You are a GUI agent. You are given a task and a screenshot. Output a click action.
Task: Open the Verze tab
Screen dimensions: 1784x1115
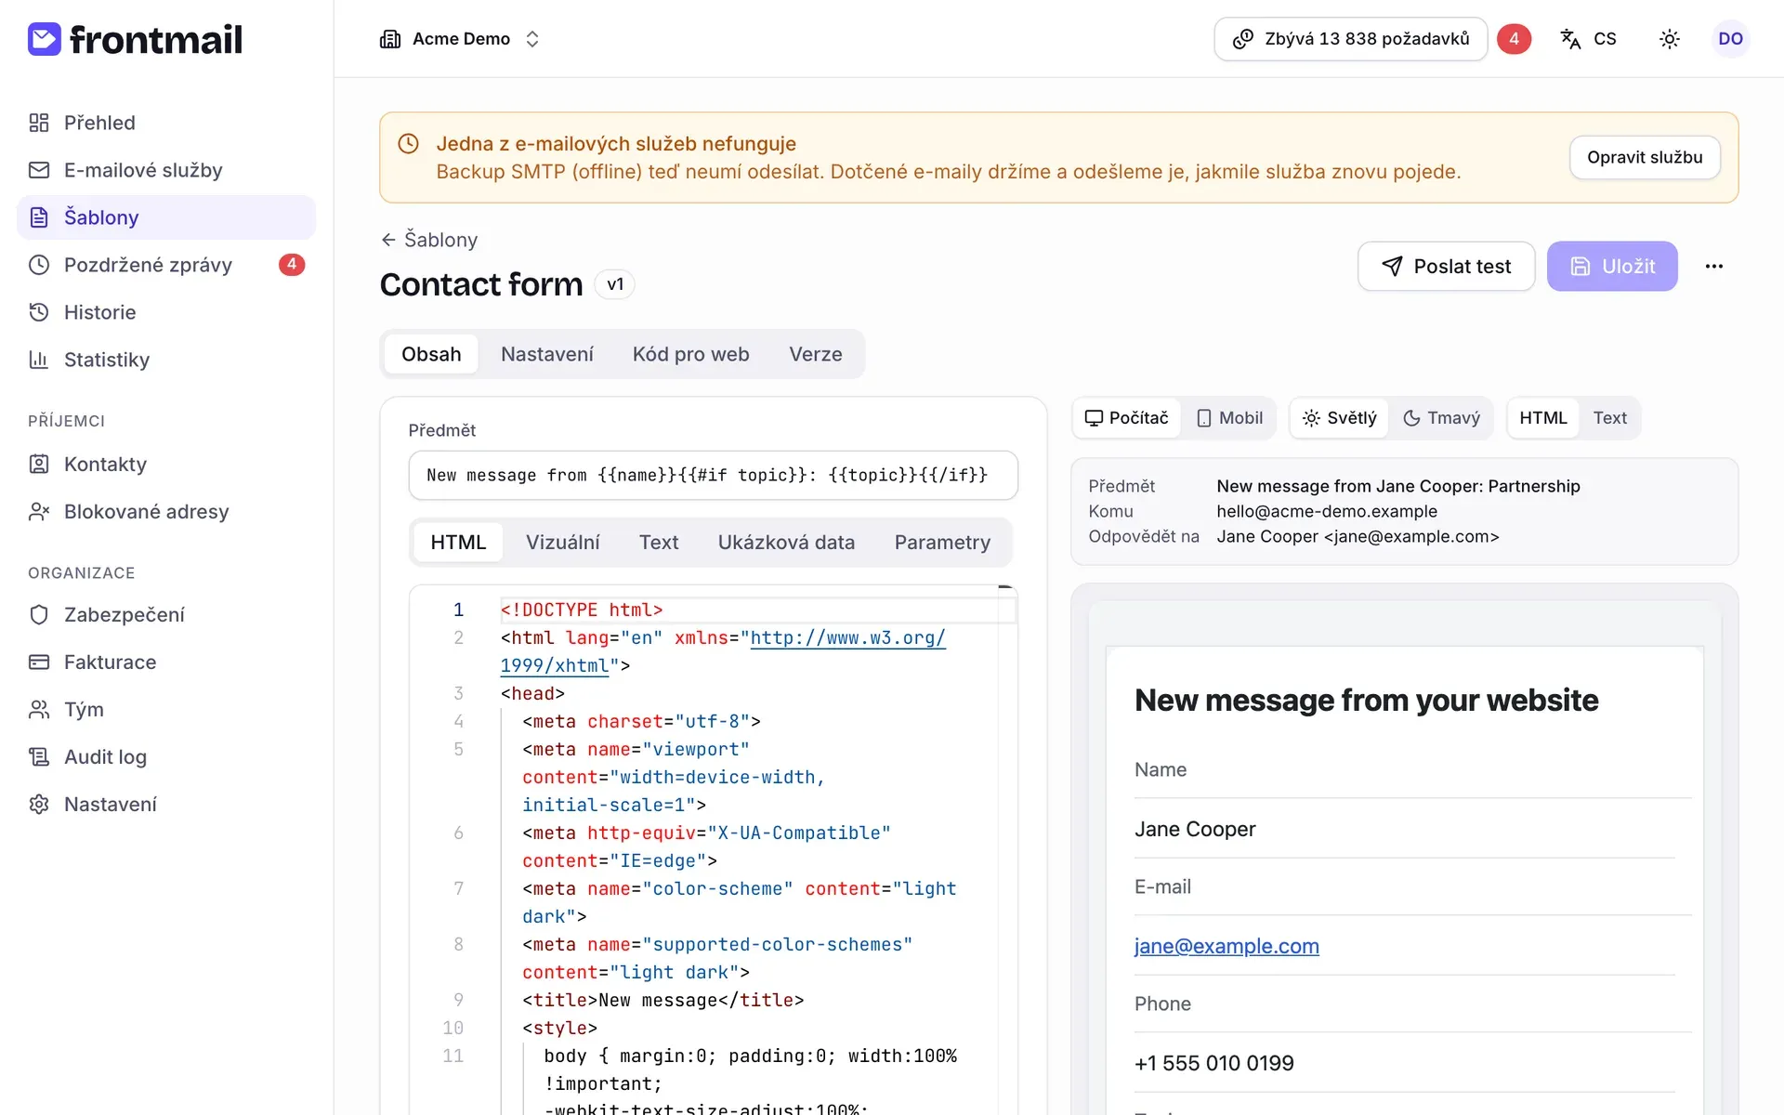point(816,354)
